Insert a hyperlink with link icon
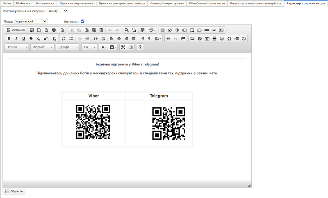Screen dimensions: 328x198 click(x=168, y=39)
